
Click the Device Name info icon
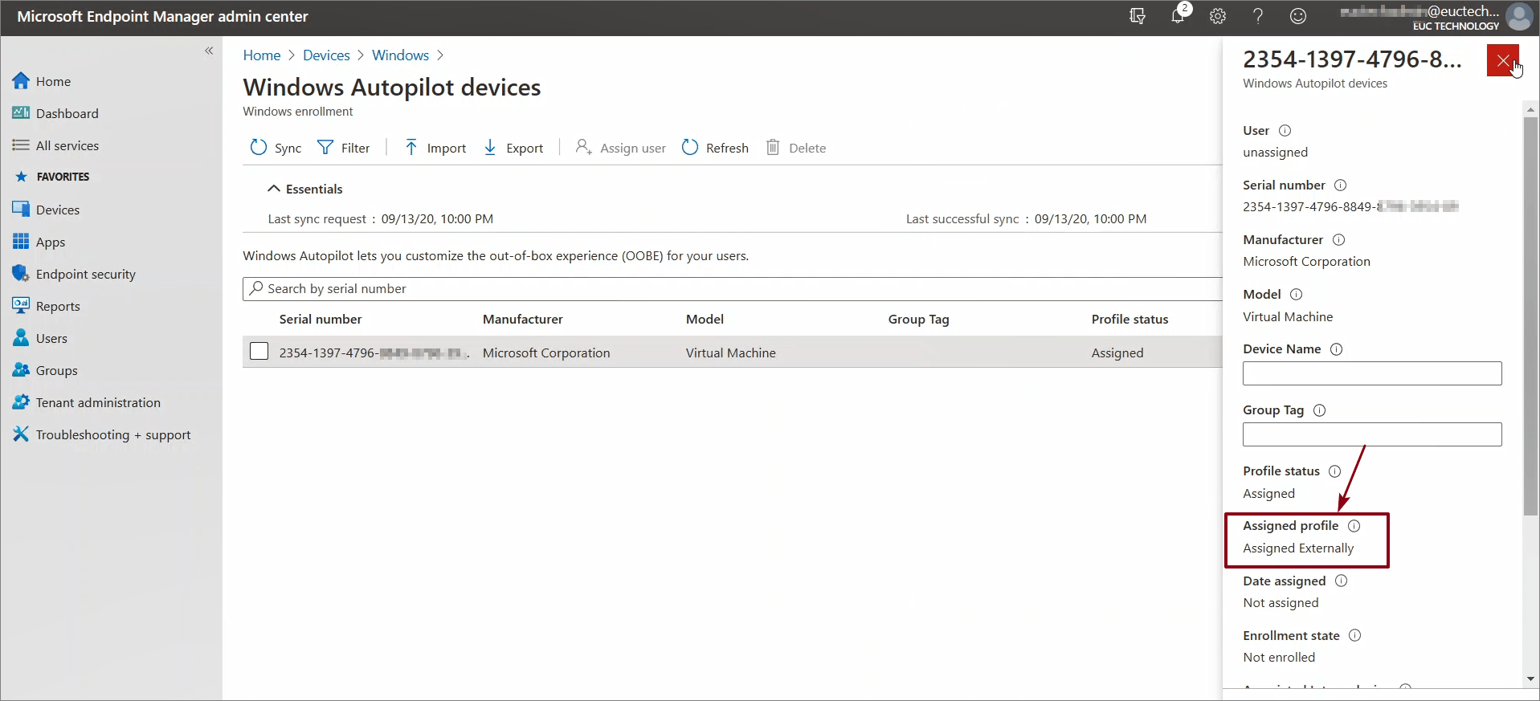coord(1336,348)
